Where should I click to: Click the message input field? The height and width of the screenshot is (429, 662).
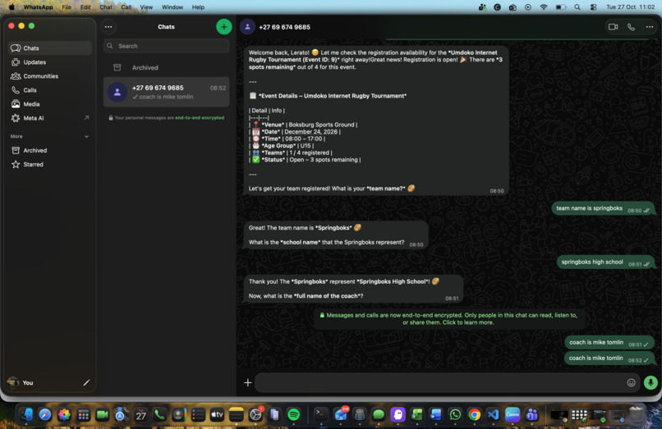440,382
